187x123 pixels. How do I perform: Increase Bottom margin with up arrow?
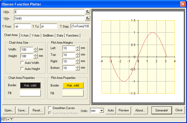(x=78, y=67)
